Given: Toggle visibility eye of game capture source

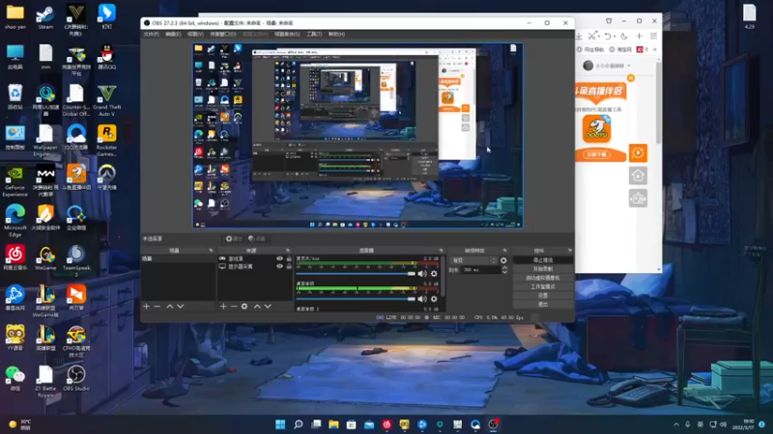Looking at the screenshot, I should (279, 258).
